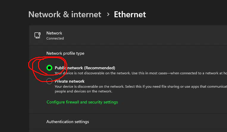Click the empty circle beside Private network
Viewport: 227px width, 132px height.
point(49,81)
